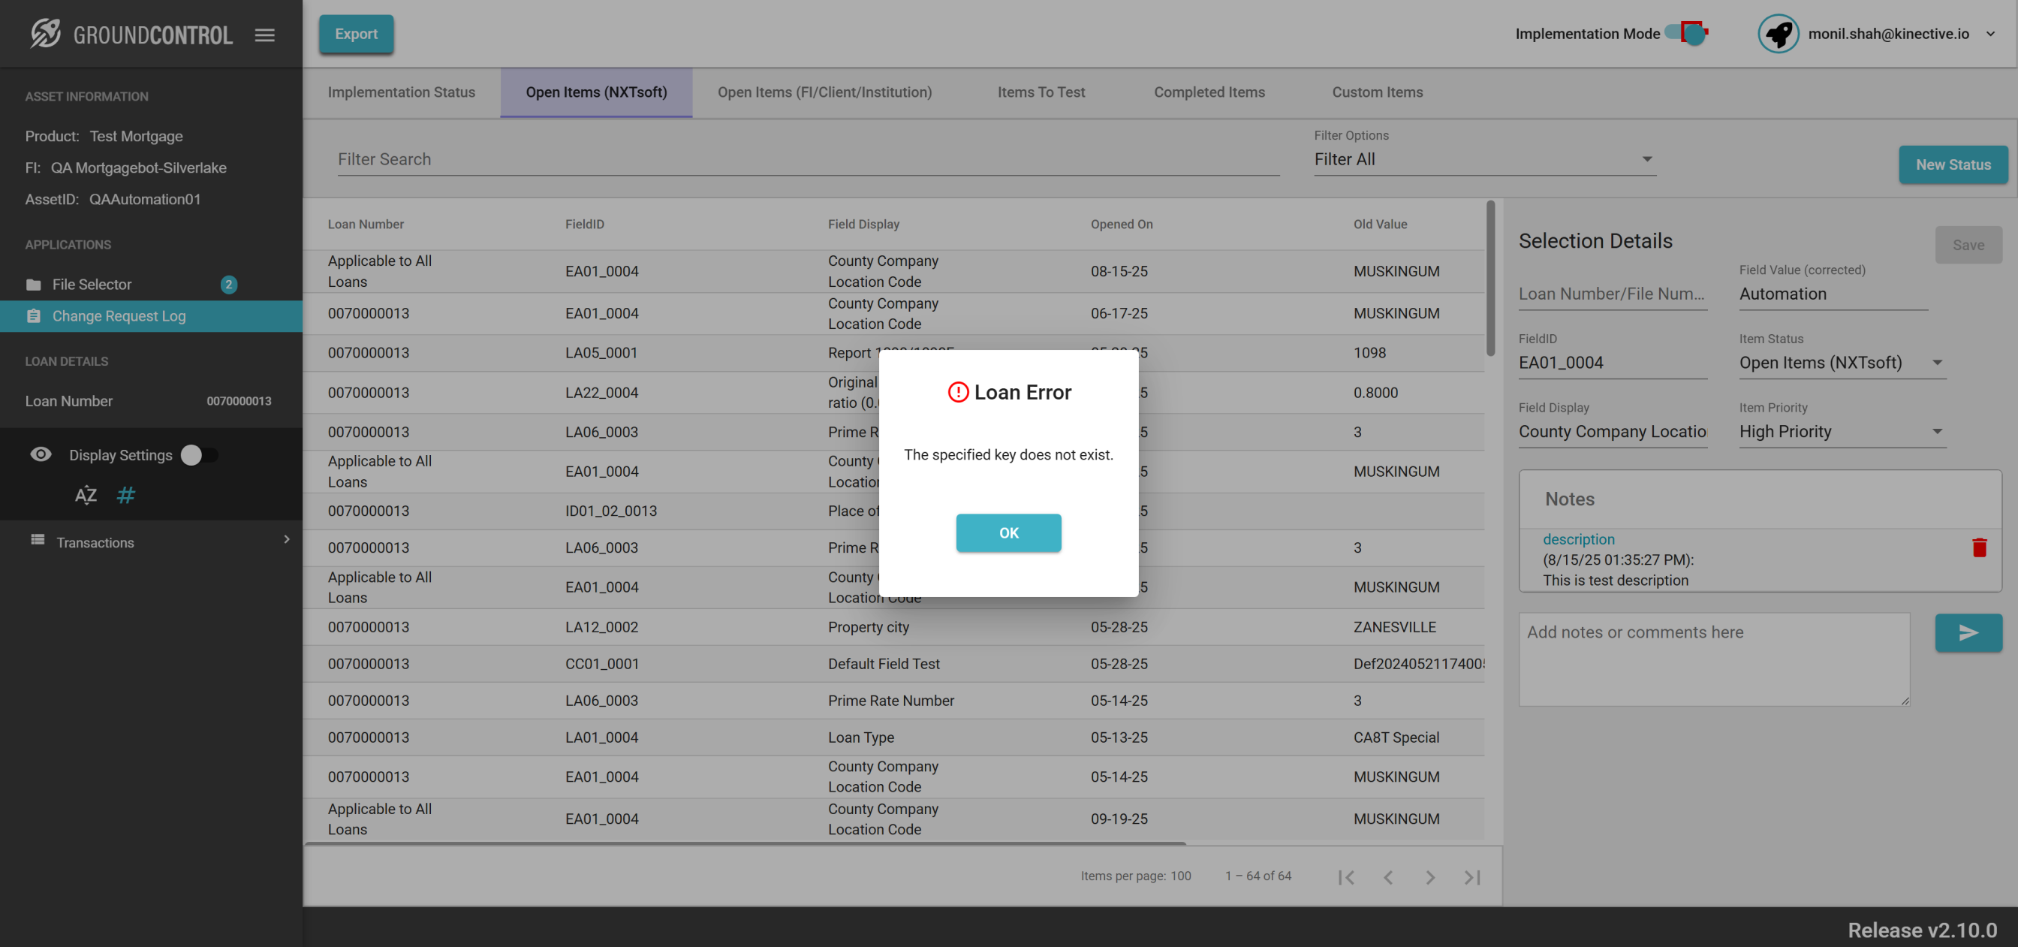Select the AZ alphabetical sort icon
The height and width of the screenshot is (947, 2018).
[86, 496]
